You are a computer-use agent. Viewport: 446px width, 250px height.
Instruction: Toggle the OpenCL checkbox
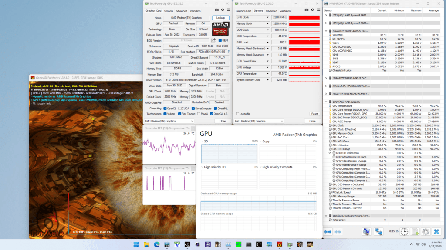tap(165, 108)
